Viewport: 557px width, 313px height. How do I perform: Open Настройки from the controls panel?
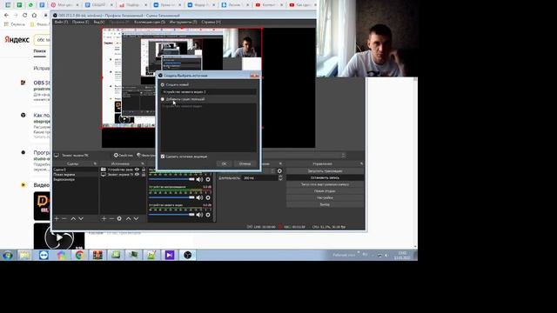tap(325, 197)
